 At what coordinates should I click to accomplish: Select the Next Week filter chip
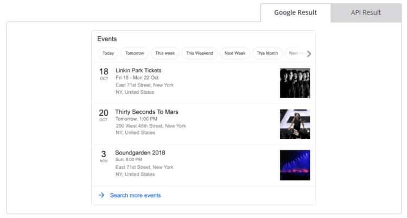point(235,53)
